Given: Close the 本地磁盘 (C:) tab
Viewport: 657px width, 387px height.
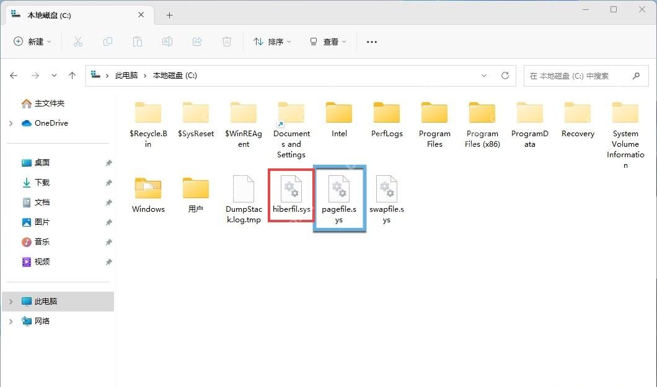Looking at the screenshot, I should point(141,15).
